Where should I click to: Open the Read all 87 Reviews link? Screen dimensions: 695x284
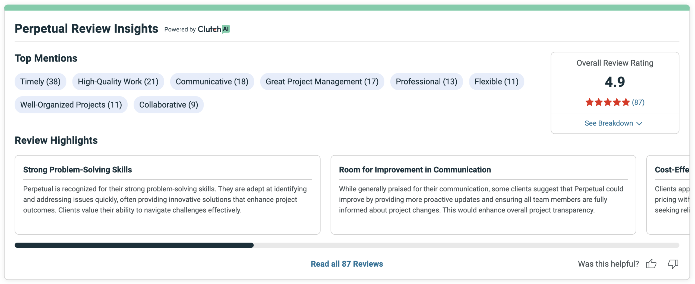pyautogui.click(x=347, y=264)
